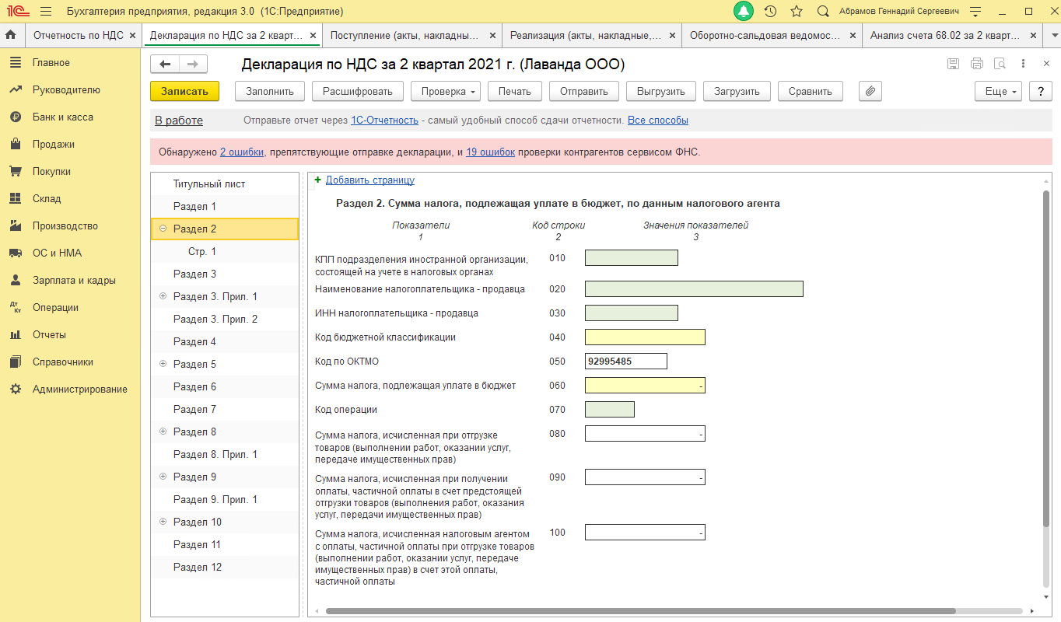
Task: Click the print icon near form title
Action: (977, 64)
